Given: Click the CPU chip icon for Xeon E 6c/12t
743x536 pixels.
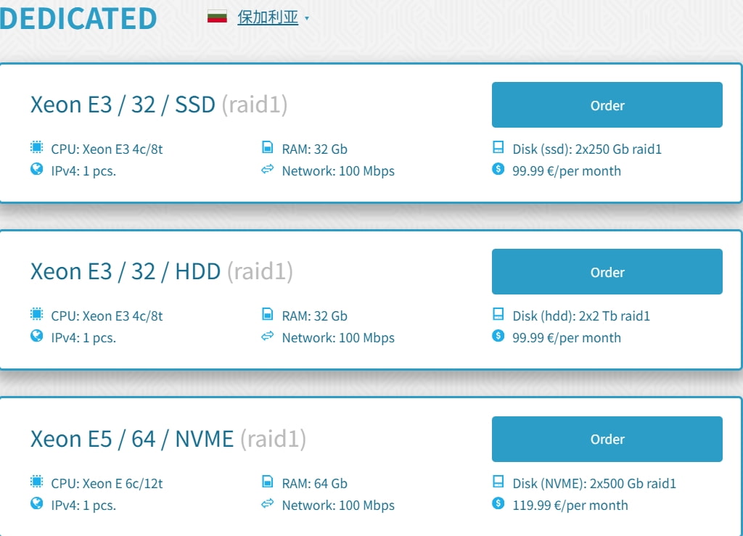Looking at the screenshot, I should [37, 482].
